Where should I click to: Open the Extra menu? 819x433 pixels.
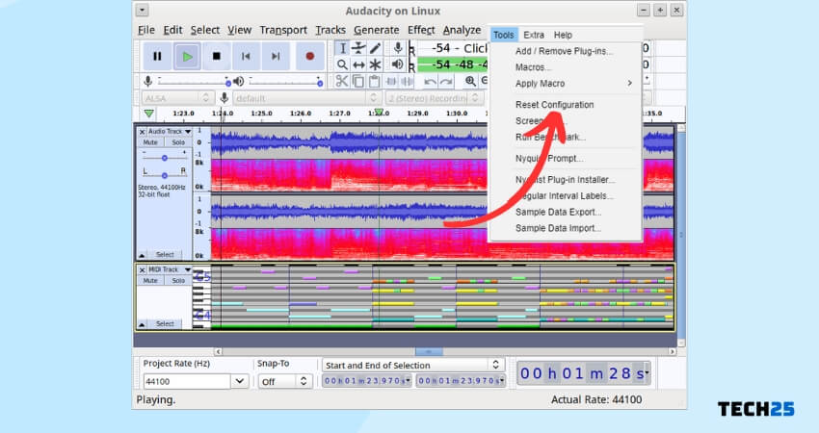[534, 35]
